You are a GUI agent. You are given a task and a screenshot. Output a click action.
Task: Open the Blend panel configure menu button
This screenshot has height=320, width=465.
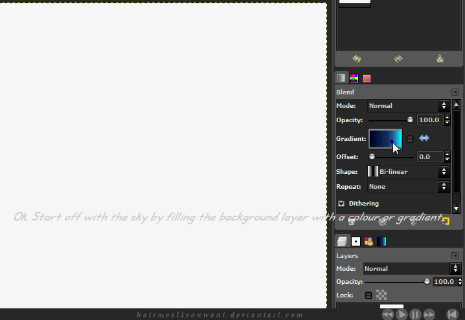455,92
